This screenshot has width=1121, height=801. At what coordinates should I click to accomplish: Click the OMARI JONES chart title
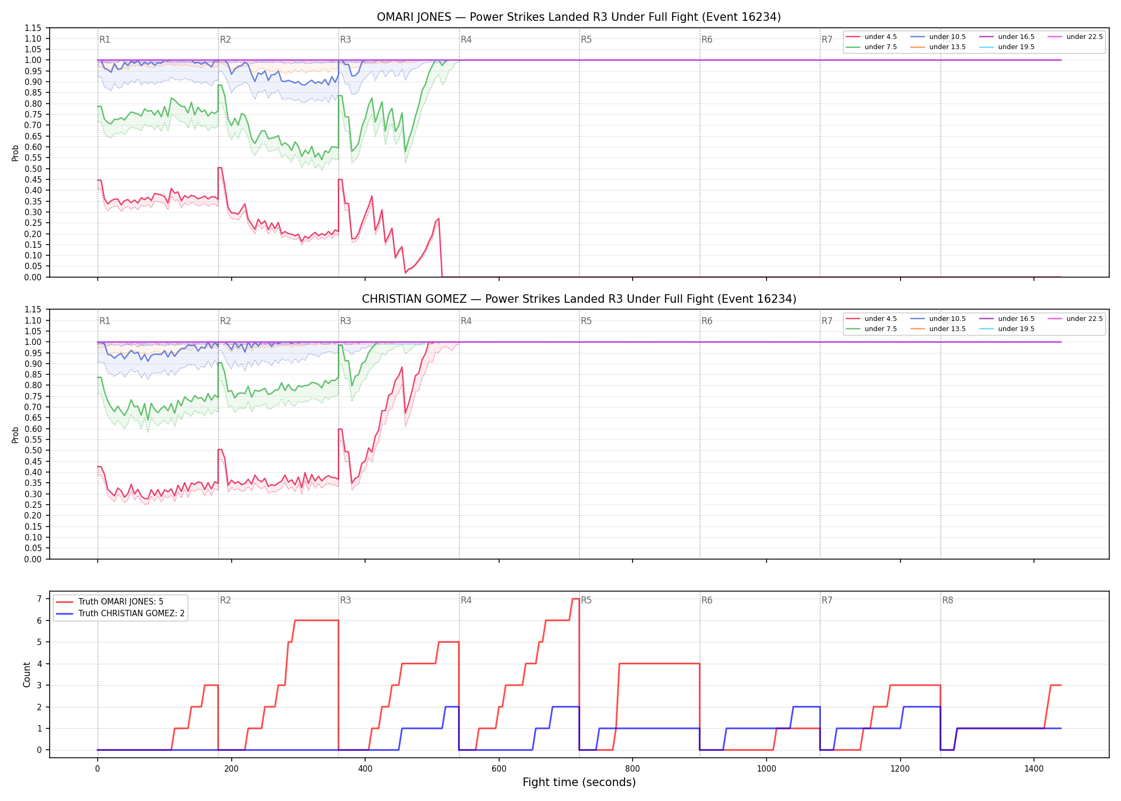[579, 17]
